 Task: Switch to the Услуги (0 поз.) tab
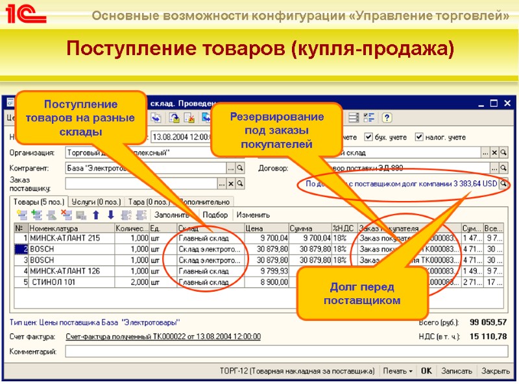(89, 201)
